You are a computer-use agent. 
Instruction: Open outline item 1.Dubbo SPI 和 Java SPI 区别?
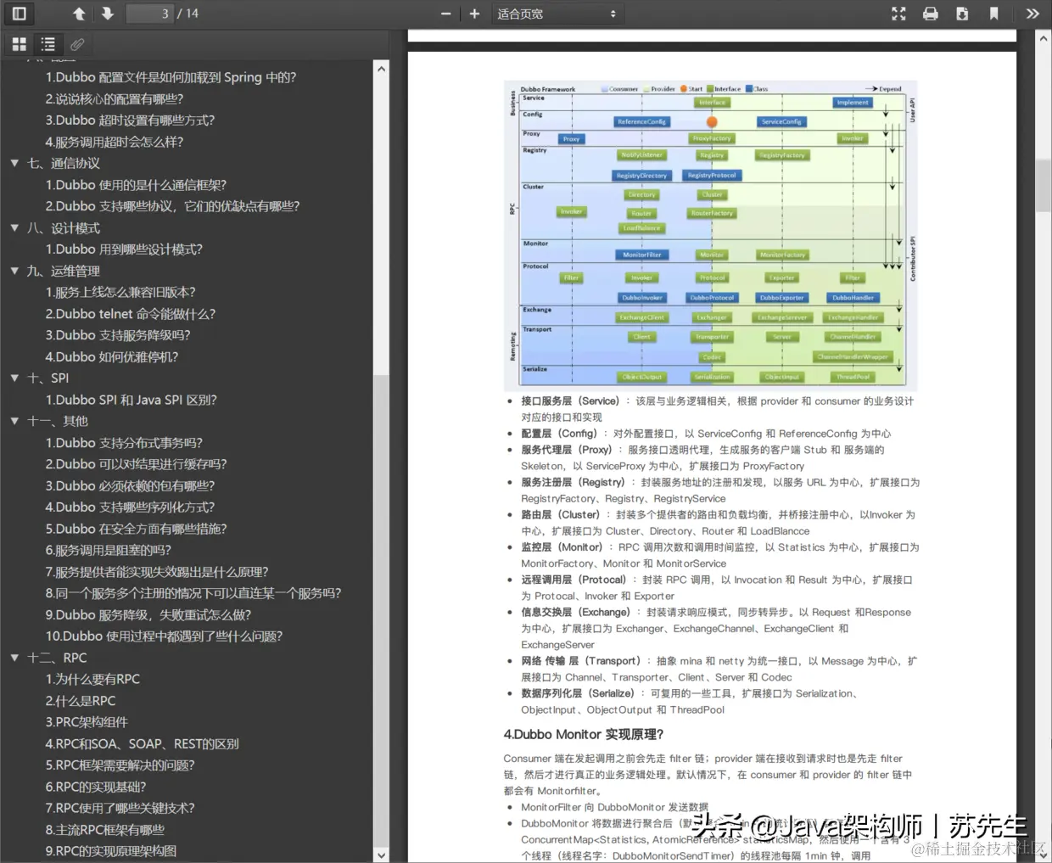coord(131,400)
